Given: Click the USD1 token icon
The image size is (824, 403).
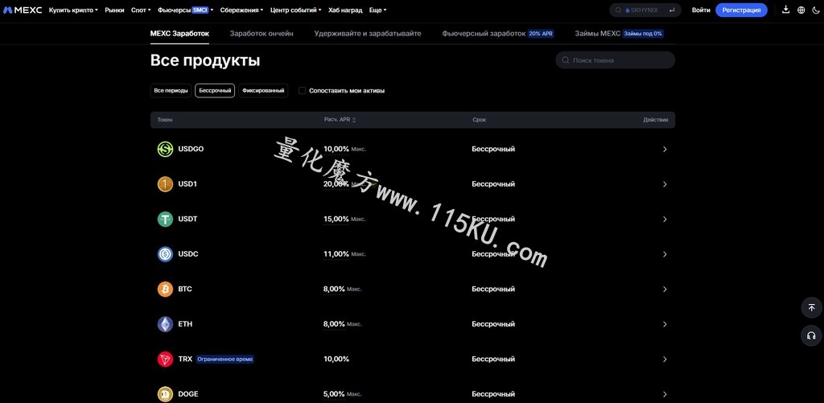Looking at the screenshot, I should click(x=165, y=184).
